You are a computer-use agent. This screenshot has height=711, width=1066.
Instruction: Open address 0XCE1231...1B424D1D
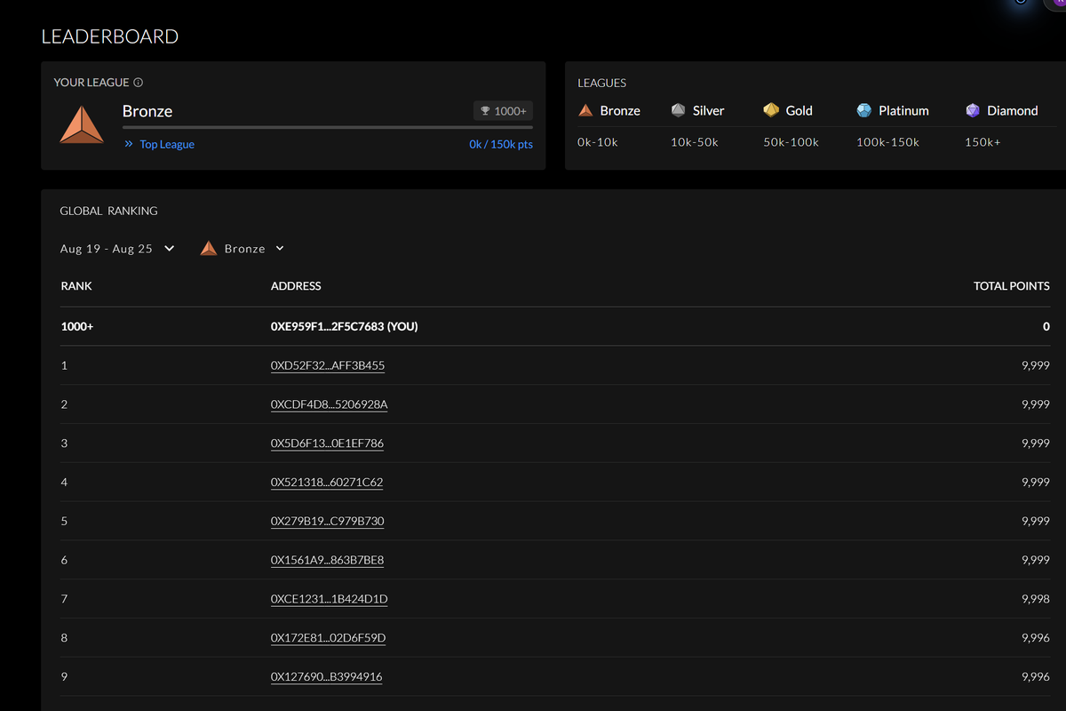(x=330, y=599)
